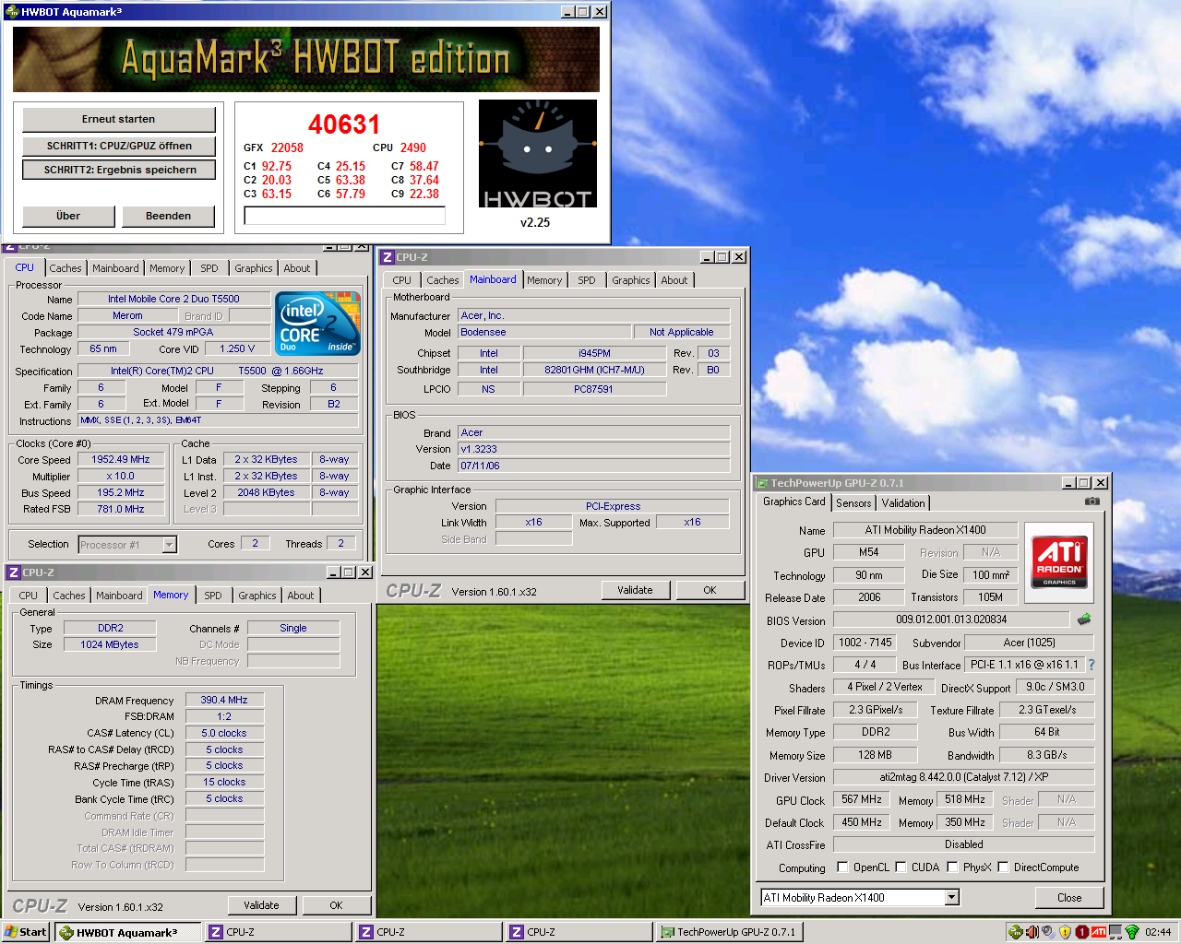Open the ATI Mobility Radeon X1400 GPU dropdown
This screenshot has width=1181, height=944.
pyautogui.click(x=952, y=898)
